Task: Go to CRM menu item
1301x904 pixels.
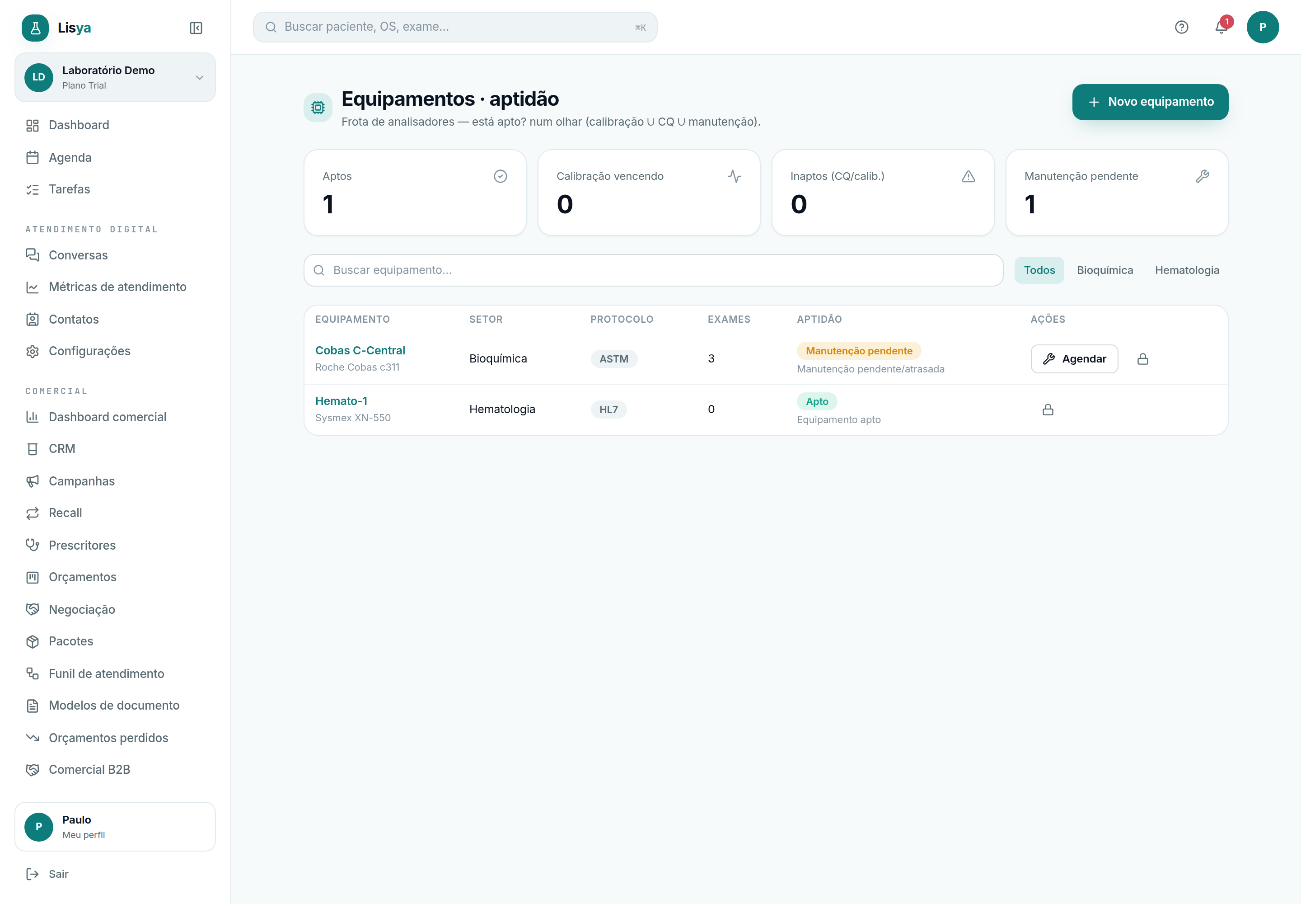Action: click(115, 448)
